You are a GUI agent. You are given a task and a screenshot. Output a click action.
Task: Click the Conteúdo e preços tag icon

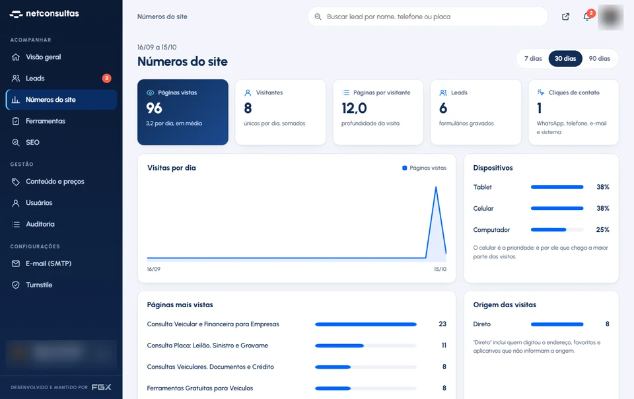16,182
